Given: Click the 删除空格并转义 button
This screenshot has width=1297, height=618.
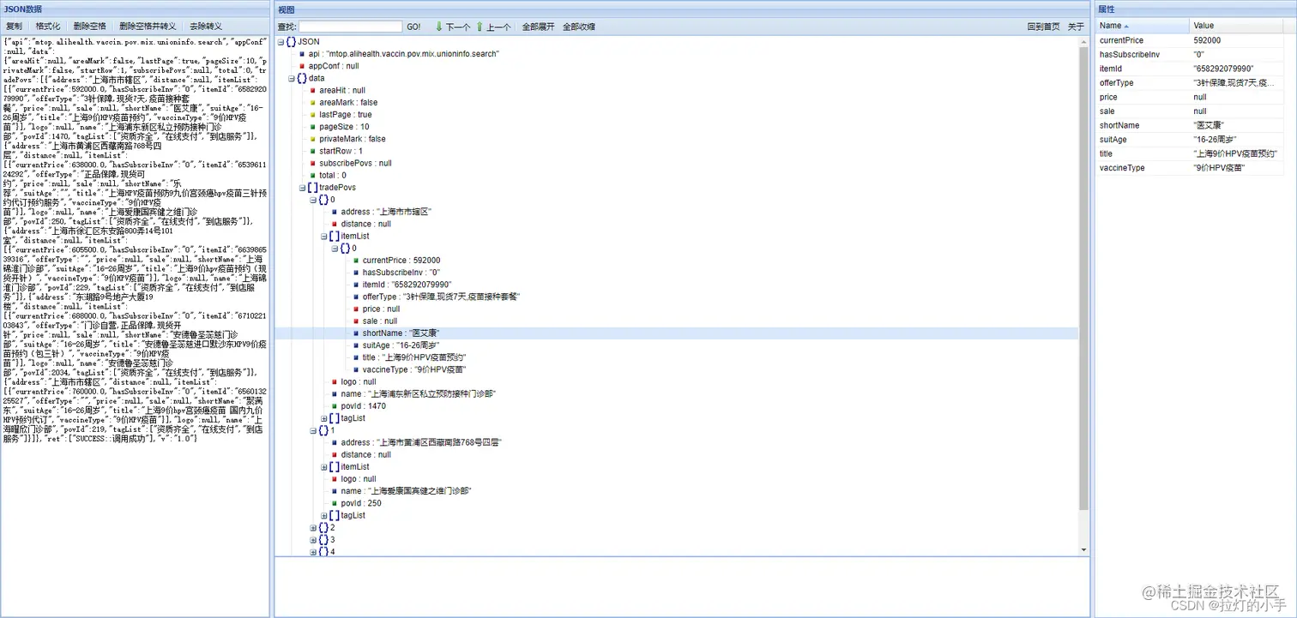Looking at the screenshot, I should point(148,27).
